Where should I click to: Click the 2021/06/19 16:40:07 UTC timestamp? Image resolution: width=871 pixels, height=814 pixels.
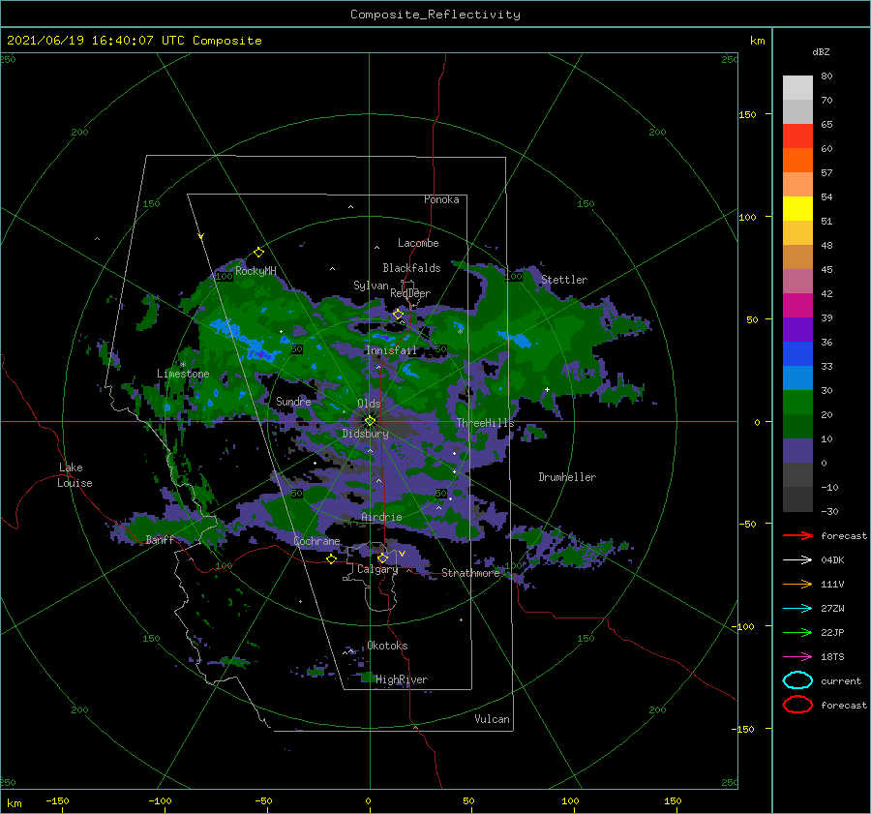tap(134, 40)
